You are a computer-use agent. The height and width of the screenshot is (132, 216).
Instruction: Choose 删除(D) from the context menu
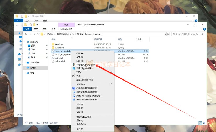tap(80, 120)
